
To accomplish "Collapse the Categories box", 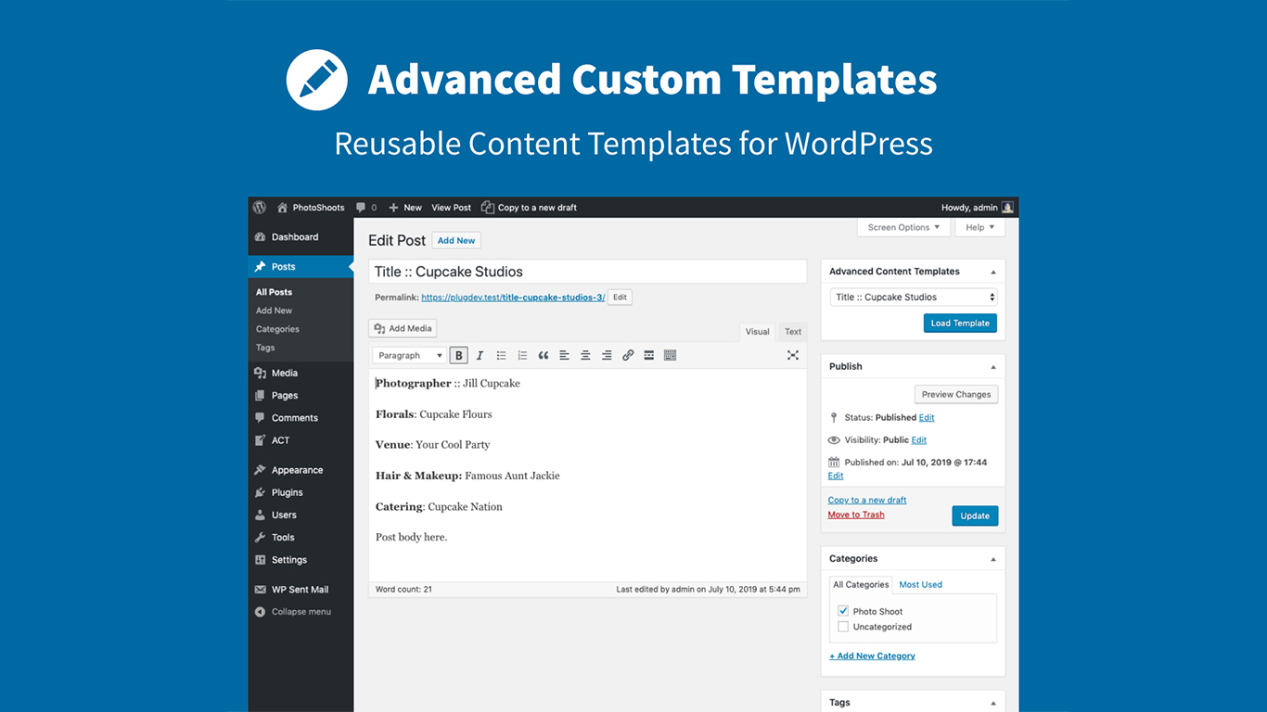I will (x=993, y=559).
